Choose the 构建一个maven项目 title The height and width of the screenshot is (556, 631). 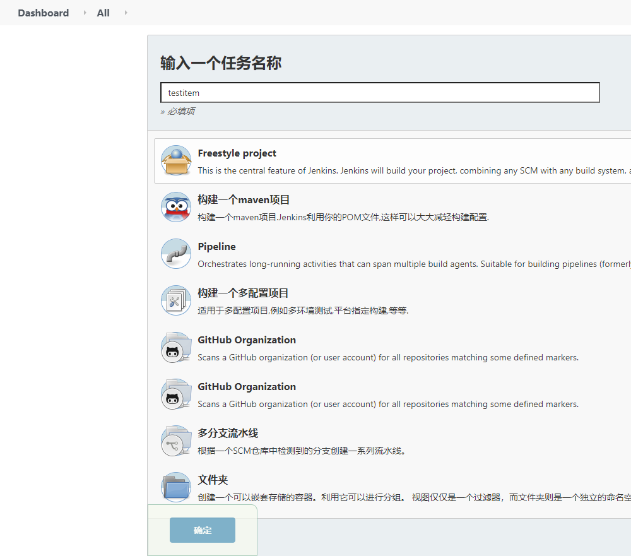pos(244,200)
